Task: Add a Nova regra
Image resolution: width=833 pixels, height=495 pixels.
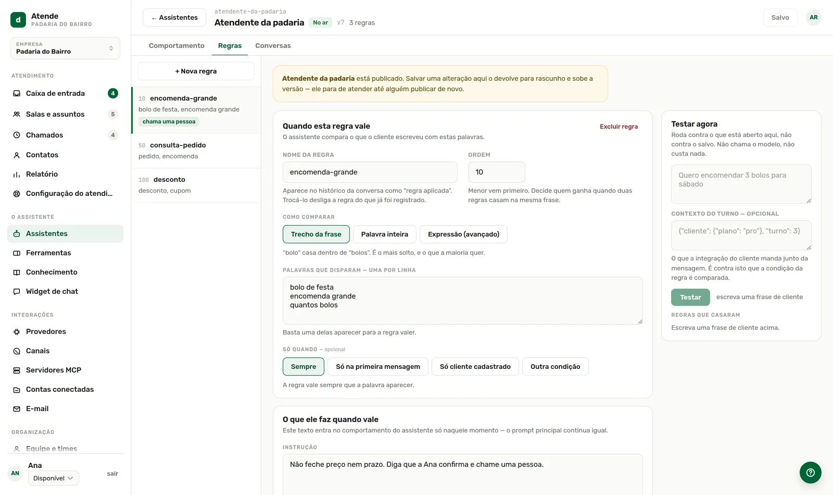Action: pos(196,71)
